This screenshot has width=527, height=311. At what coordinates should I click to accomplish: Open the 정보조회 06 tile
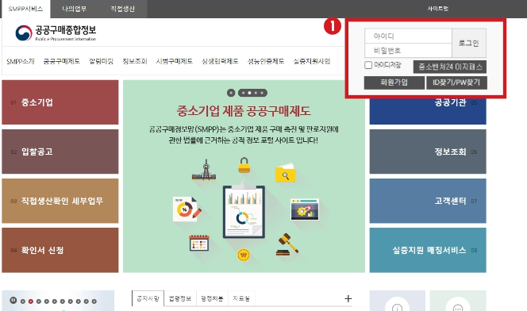click(428, 152)
